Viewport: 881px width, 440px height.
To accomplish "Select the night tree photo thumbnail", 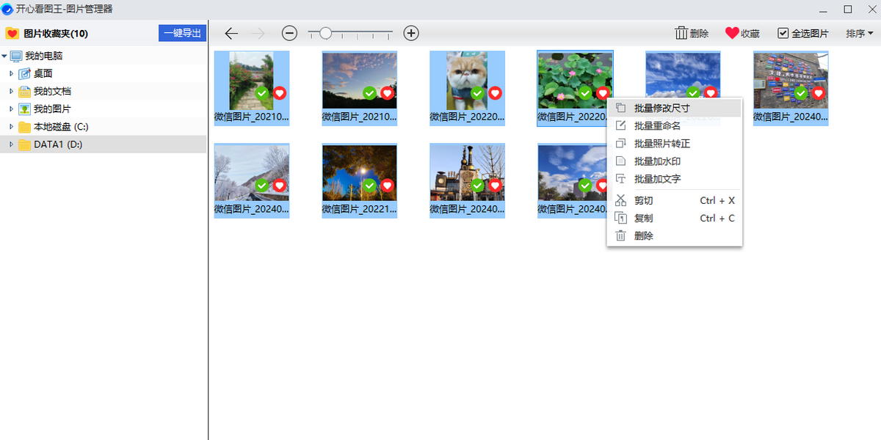I will 360,172.
